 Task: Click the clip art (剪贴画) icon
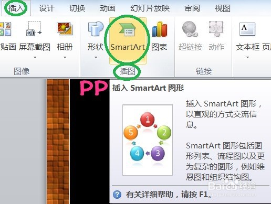(x=6, y=29)
